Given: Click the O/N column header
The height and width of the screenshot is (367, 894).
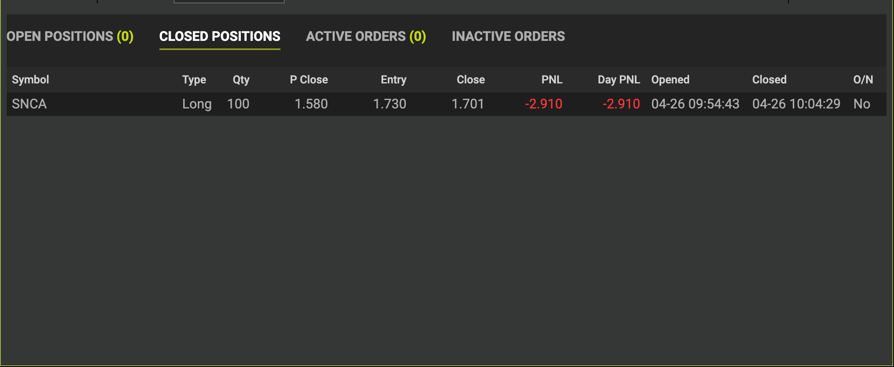Looking at the screenshot, I should tap(863, 80).
